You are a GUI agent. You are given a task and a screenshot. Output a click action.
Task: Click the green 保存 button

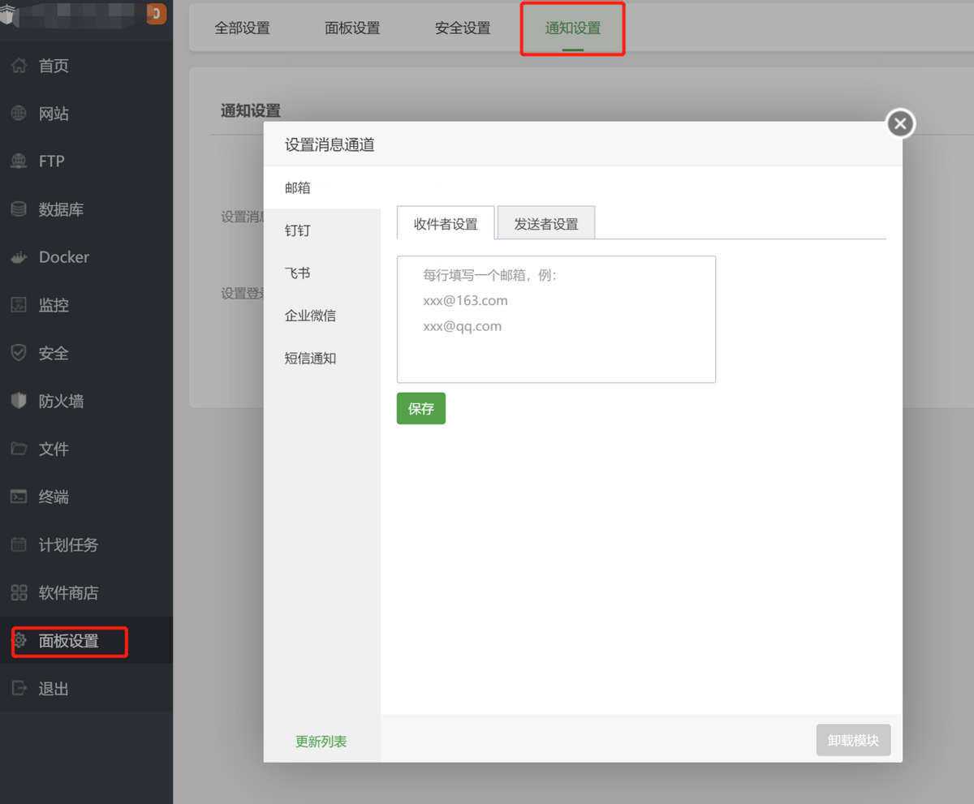click(421, 409)
